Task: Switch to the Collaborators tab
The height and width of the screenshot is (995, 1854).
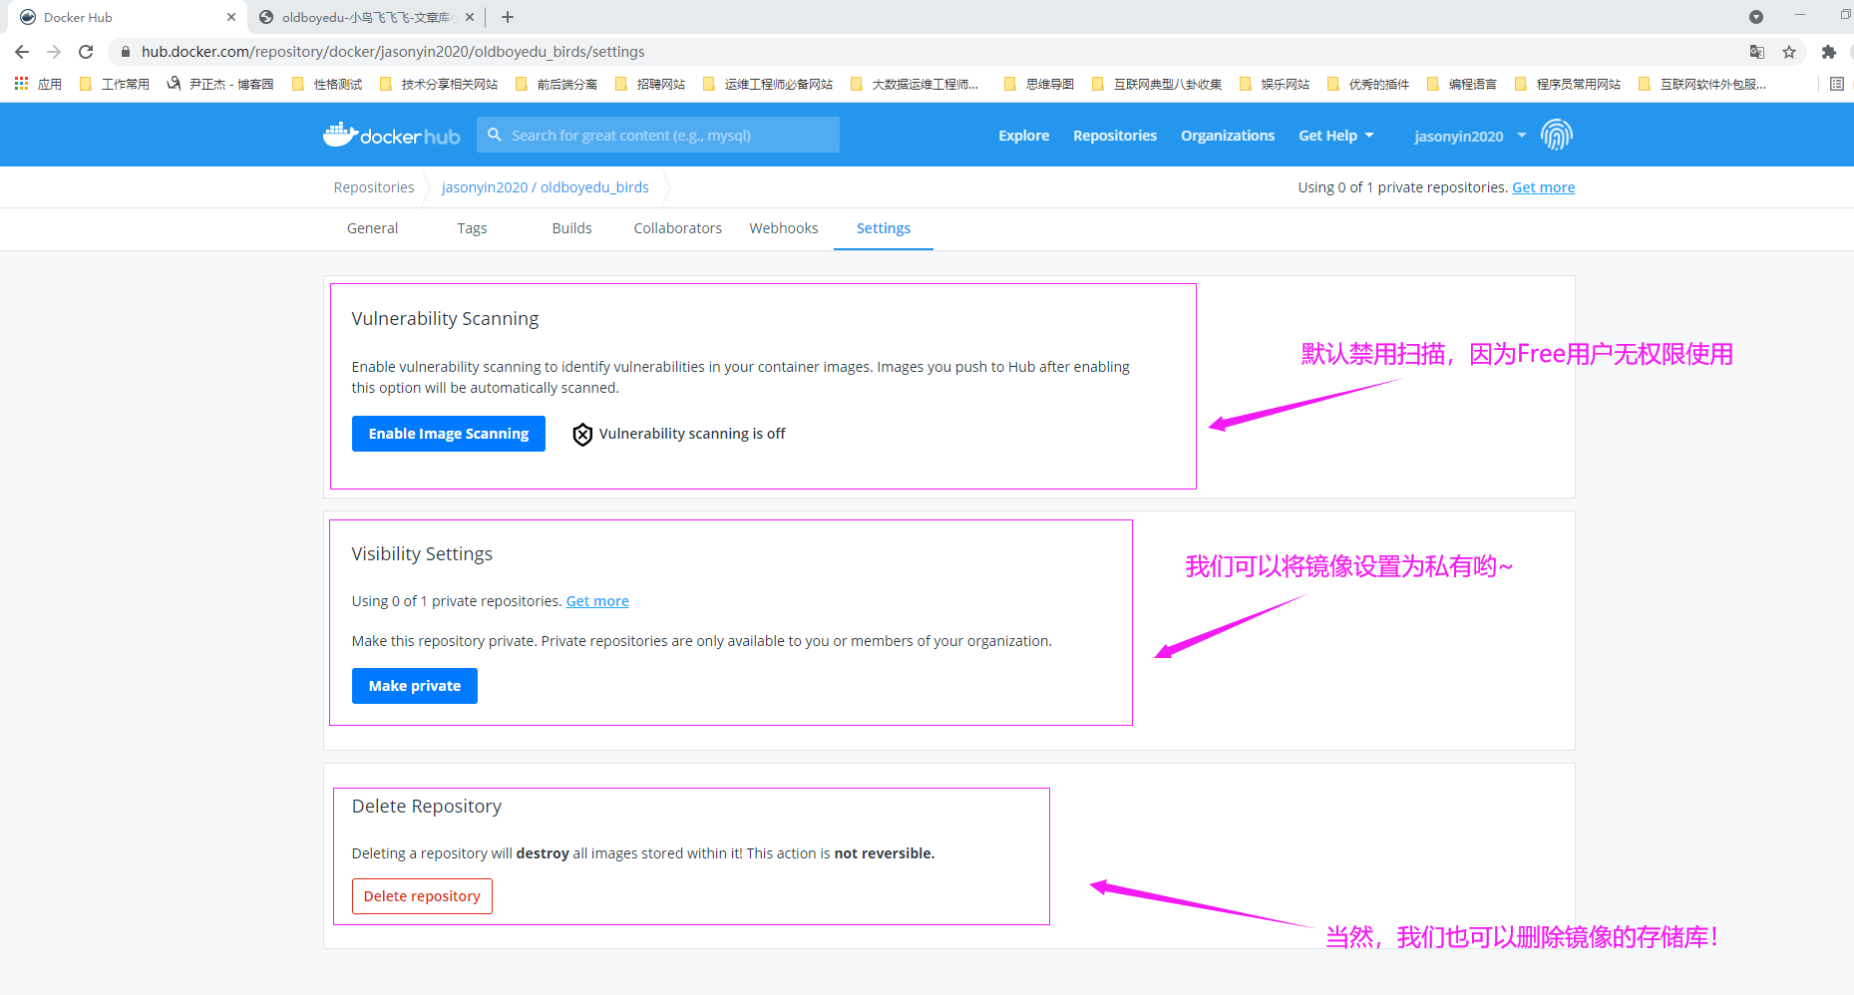Action: click(677, 228)
